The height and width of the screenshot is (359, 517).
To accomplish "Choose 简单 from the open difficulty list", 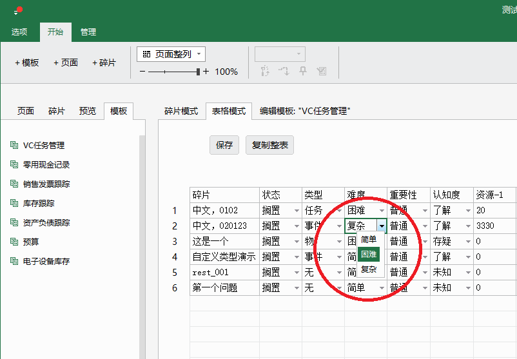I will [x=369, y=240].
